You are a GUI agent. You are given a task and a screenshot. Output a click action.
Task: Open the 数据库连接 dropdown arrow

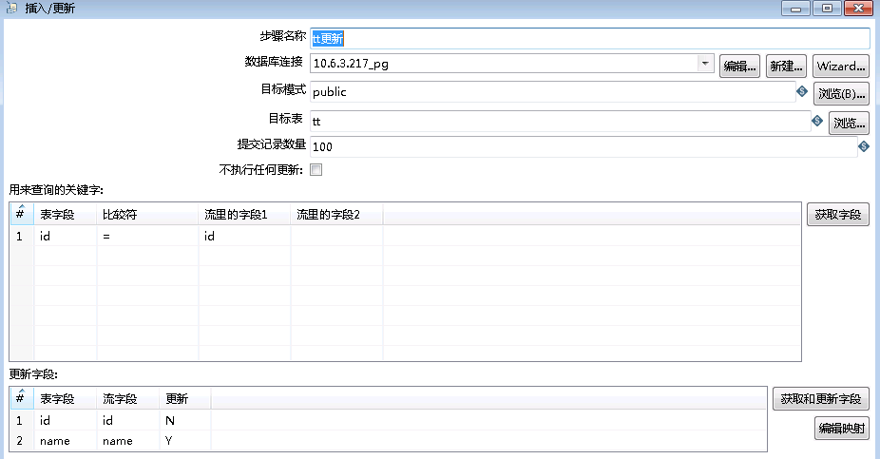pos(705,64)
